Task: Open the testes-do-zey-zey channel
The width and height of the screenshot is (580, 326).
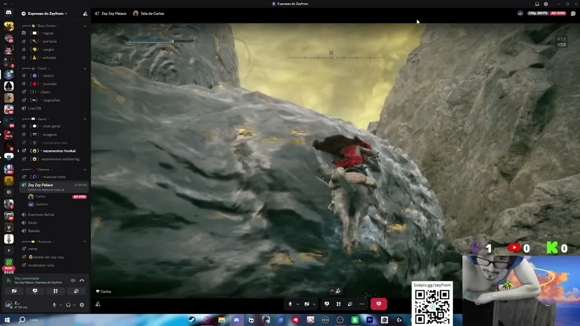Action: pos(54,257)
